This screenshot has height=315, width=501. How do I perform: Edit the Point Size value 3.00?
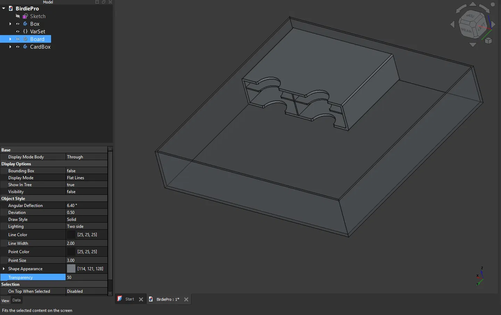pyautogui.click(x=87, y=260)
